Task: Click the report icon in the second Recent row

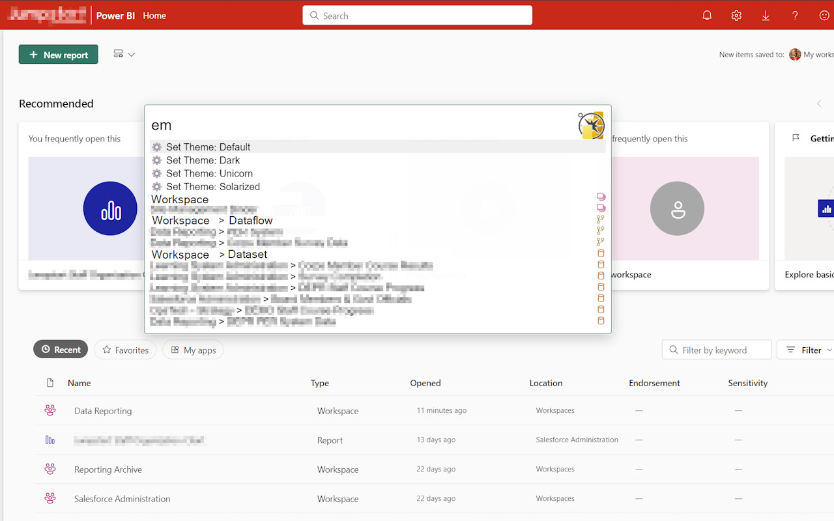Action: (50, 440)
